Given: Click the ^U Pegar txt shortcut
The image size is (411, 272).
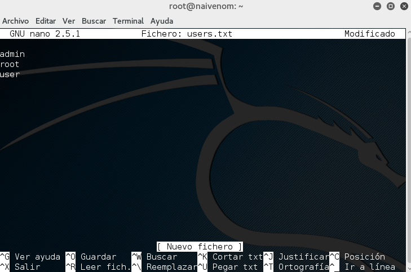Looking at the screenshot, I should [x=228, y=267].
